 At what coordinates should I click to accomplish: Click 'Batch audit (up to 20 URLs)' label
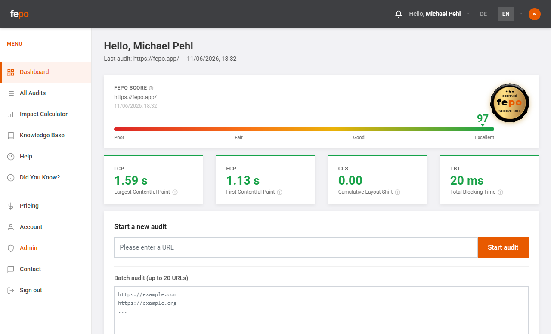(x=151, y=278)
